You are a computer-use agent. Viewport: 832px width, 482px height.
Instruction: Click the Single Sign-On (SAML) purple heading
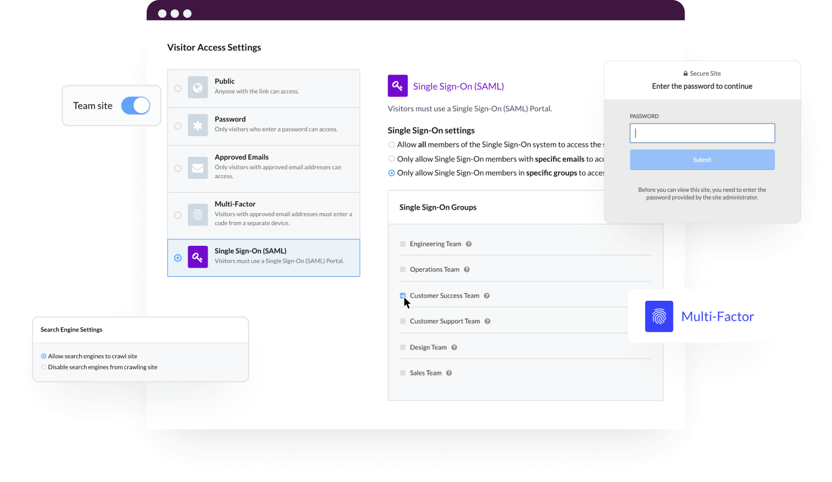click(x=459, y=86)
